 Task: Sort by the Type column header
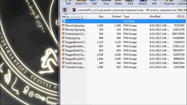(x=126, y=17)
